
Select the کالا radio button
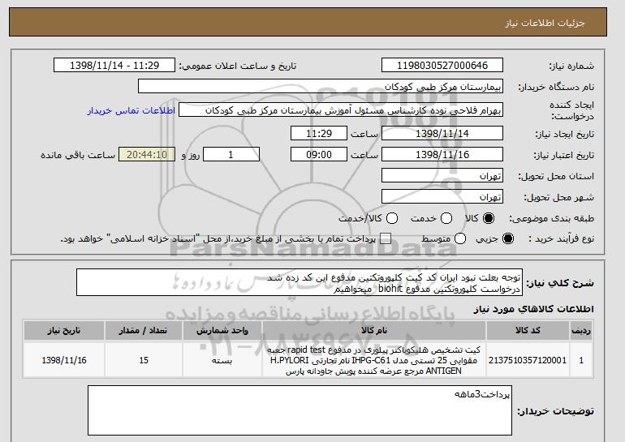click(x=489, y=218)
